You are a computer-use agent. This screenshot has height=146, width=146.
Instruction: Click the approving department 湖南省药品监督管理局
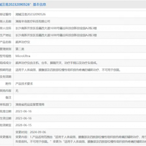[30, 105]
